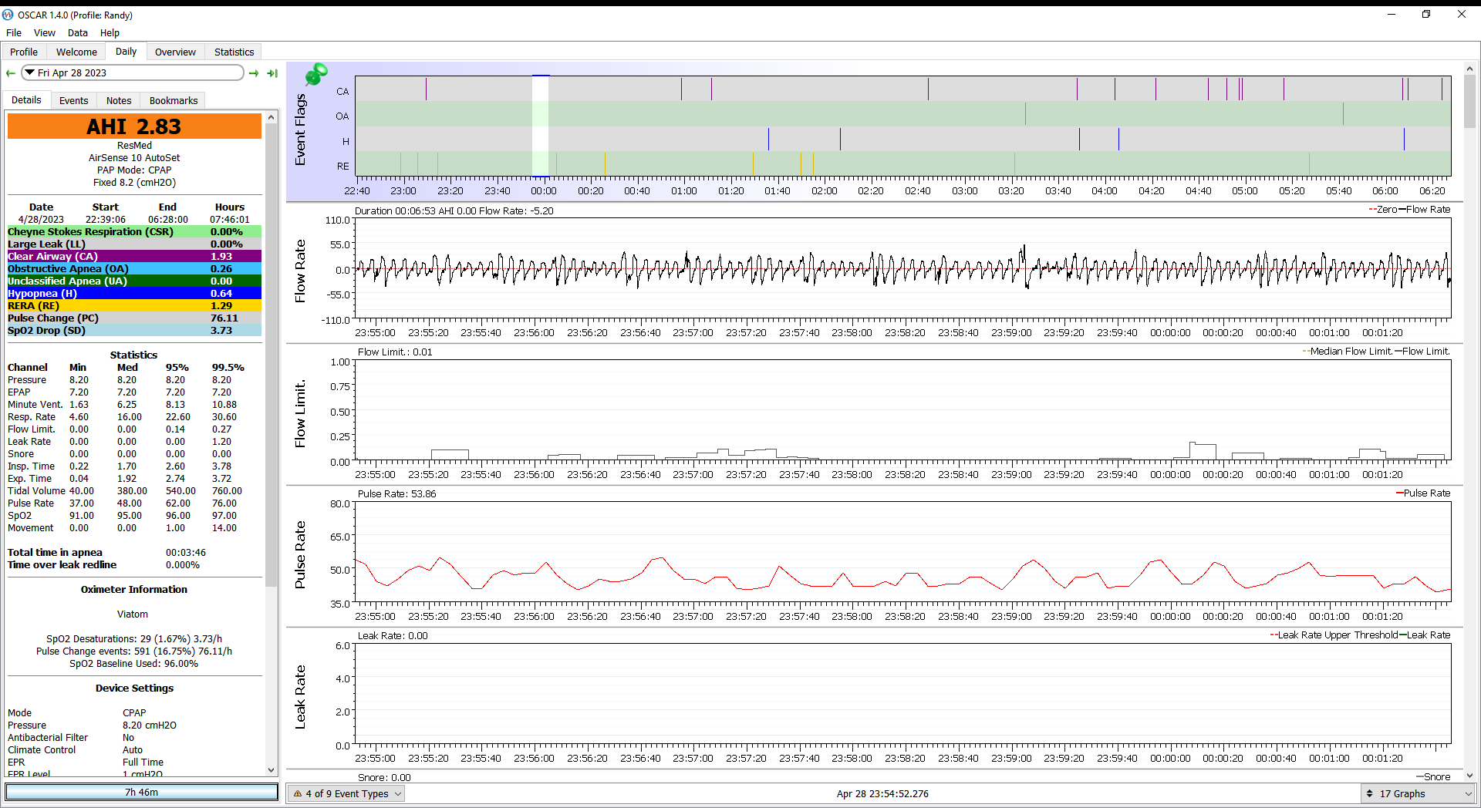Select the Details sub-tab

[26, 100]
